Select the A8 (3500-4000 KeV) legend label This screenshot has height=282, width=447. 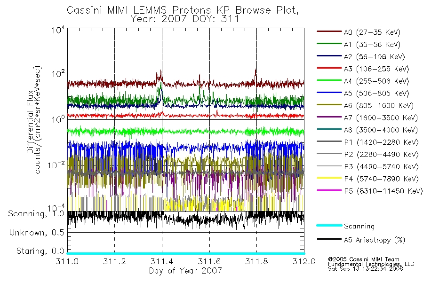point(381,131)
